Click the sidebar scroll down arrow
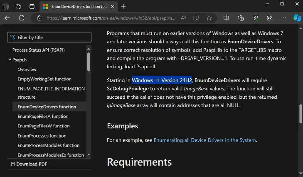 pos(89,155)
